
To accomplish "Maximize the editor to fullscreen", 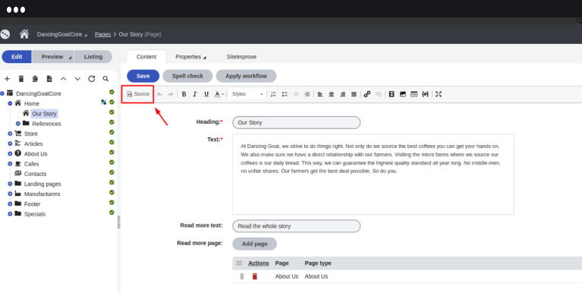I will tap(439, 94).
